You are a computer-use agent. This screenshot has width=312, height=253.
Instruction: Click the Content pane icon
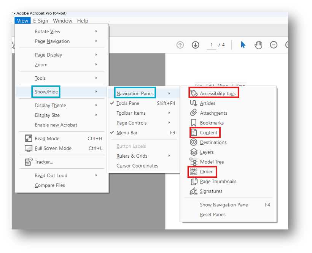point(194,133)
